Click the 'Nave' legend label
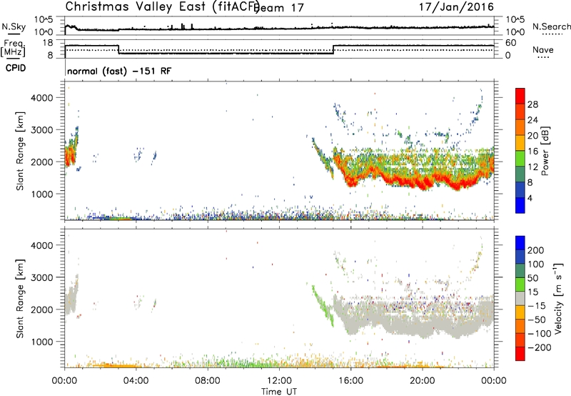This screenshot has height=396, width=571. (x=543, y=50)
